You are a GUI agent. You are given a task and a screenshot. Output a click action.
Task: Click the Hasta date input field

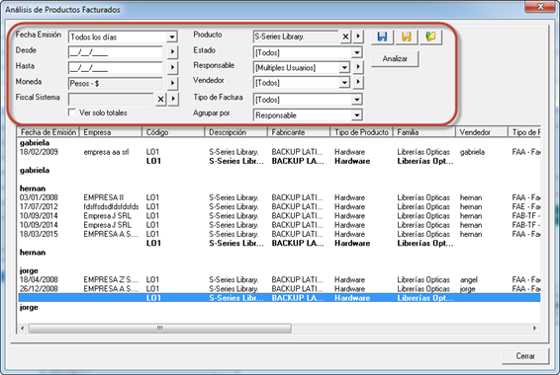pyautogui.click(x=115, y=68)
